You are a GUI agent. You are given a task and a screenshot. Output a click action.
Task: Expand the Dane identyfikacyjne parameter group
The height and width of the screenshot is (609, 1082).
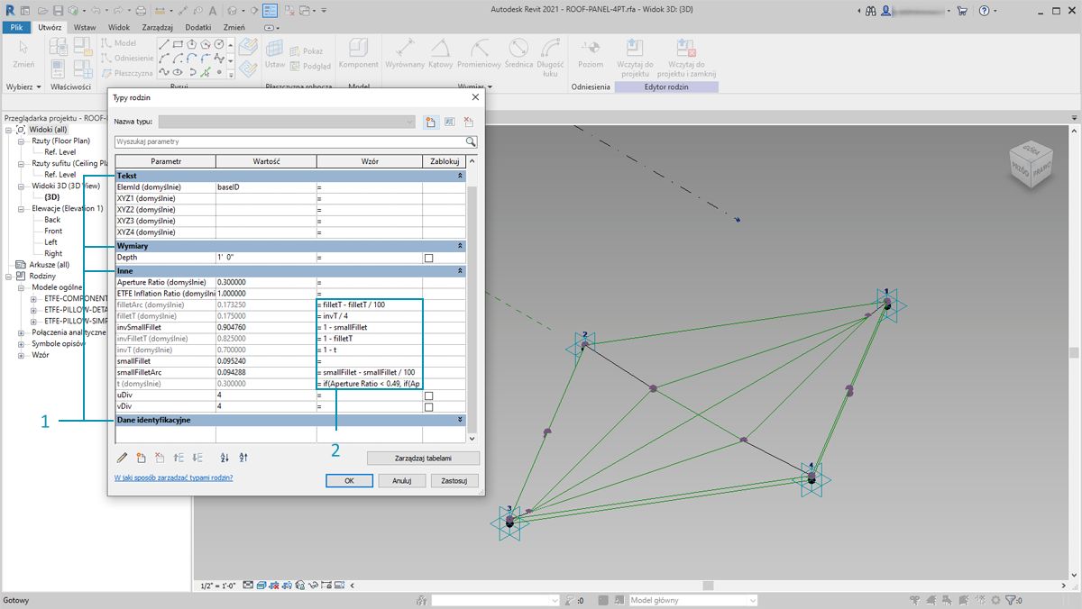click(461, 420)
